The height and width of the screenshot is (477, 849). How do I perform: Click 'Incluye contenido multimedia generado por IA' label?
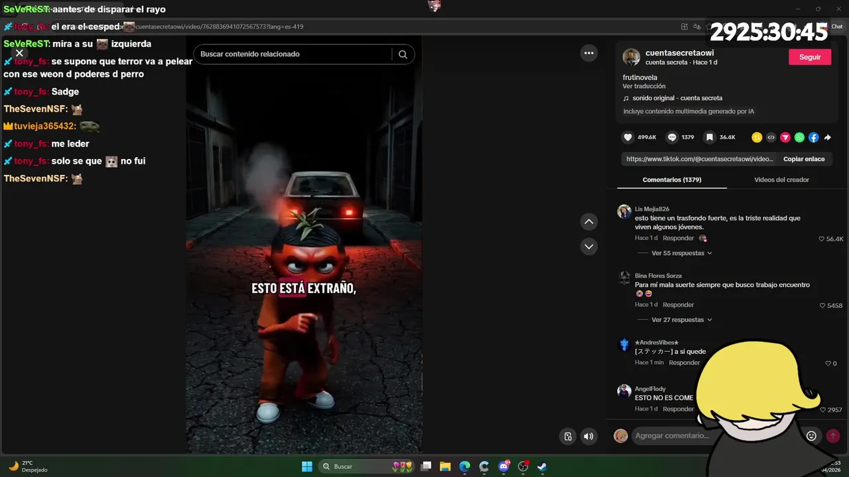point(688,111)
